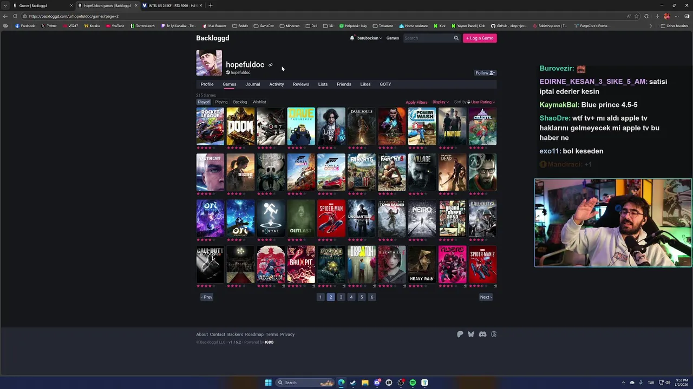Copy profile link icon next to hopefuldoc
Viewport: 693px width, 389px height.
pyautogui.click(x=271, y=65)
